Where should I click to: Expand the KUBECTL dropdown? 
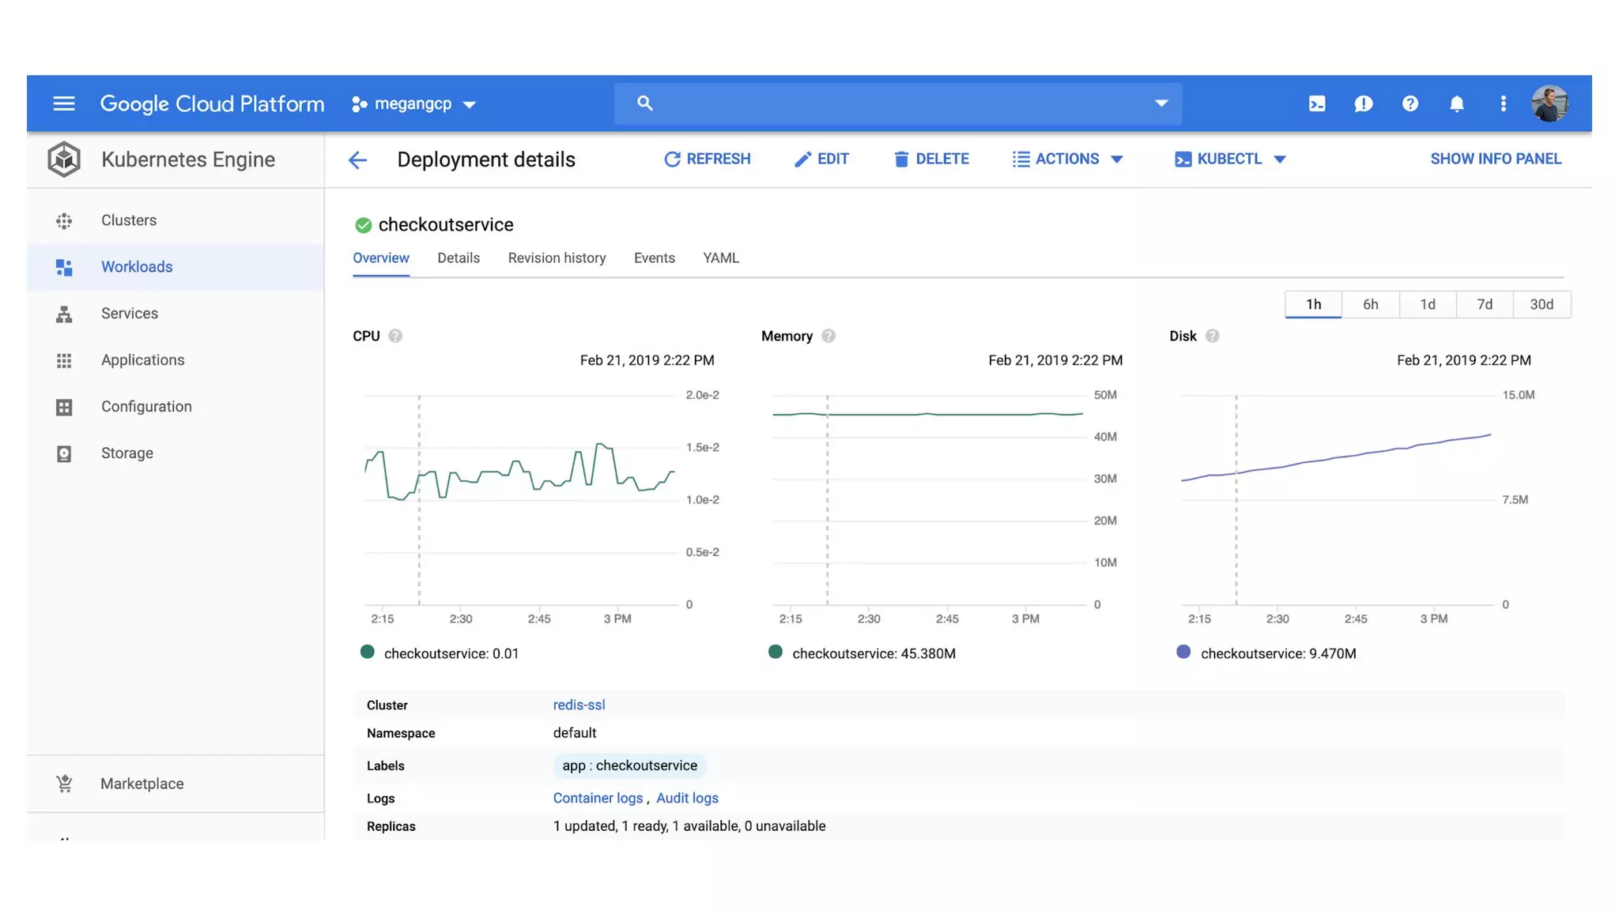click(x=1230, y=159)
